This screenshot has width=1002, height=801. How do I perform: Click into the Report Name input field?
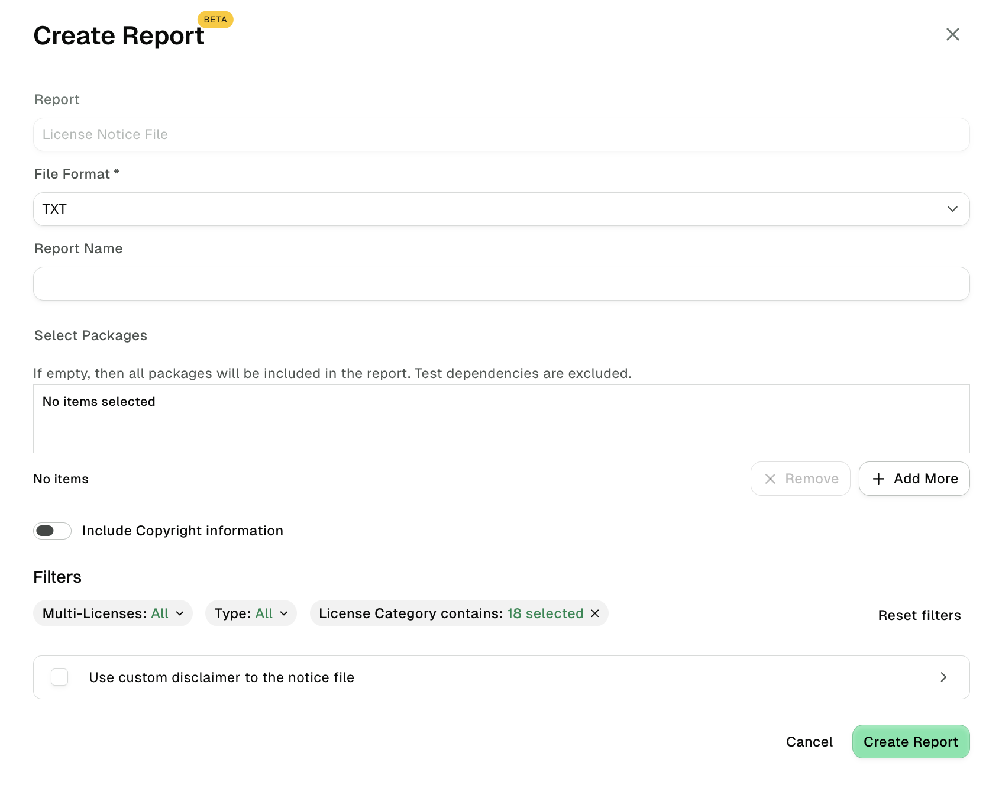[x=501, y=283]
